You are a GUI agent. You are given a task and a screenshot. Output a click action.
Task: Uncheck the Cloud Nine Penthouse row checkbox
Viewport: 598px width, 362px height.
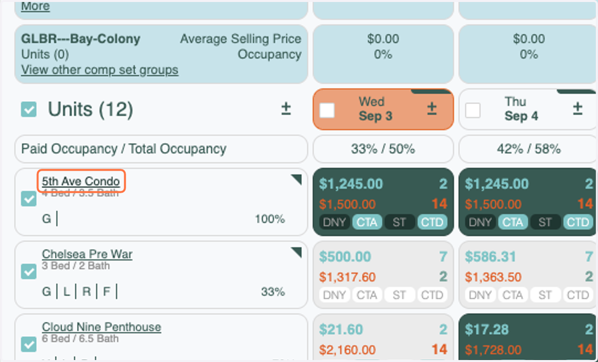[x=29, y=345]
